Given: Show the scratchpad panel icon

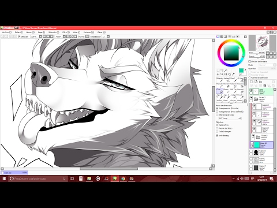Looking at the screenshot, I should (x=238, y=36).
